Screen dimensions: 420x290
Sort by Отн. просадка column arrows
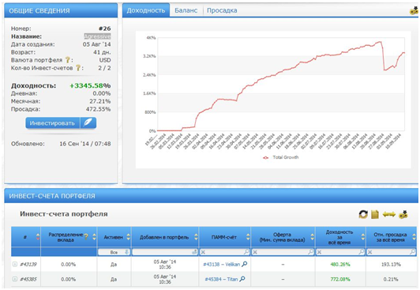coord(414,237)
